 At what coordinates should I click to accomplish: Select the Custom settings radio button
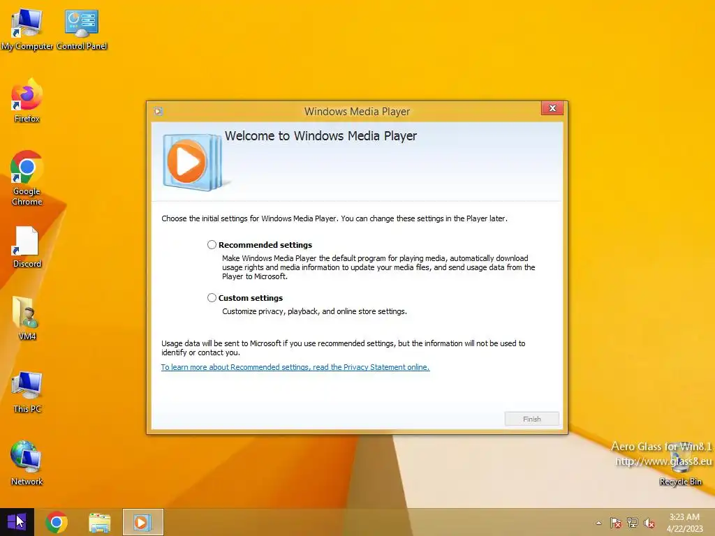212,297
